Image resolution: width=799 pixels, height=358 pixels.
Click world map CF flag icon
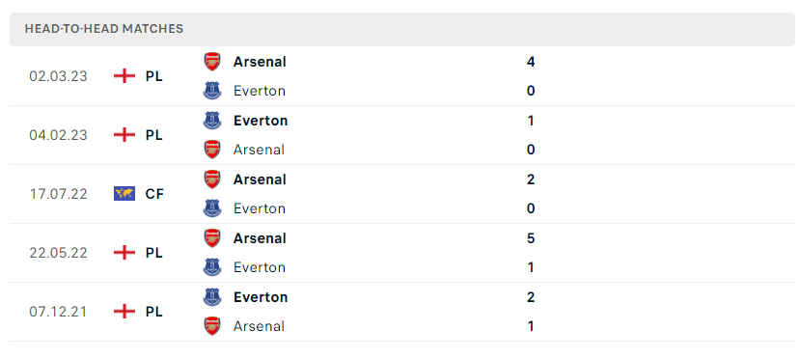(x=124, y=194)
